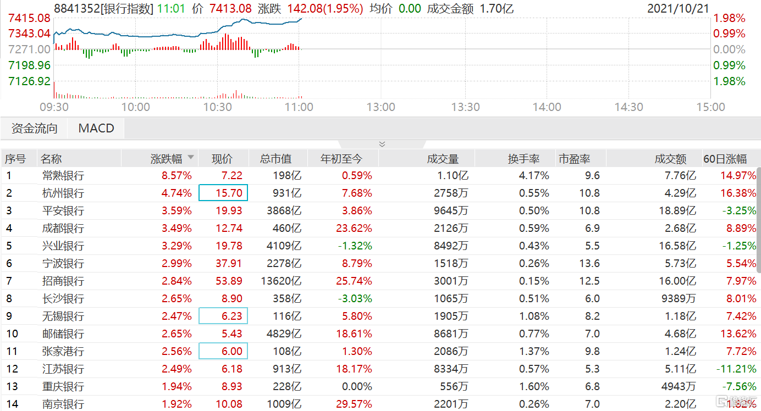Click the 14:30 time axis label
This screenshot has height=411, width=761.
(x=628, y=107)
